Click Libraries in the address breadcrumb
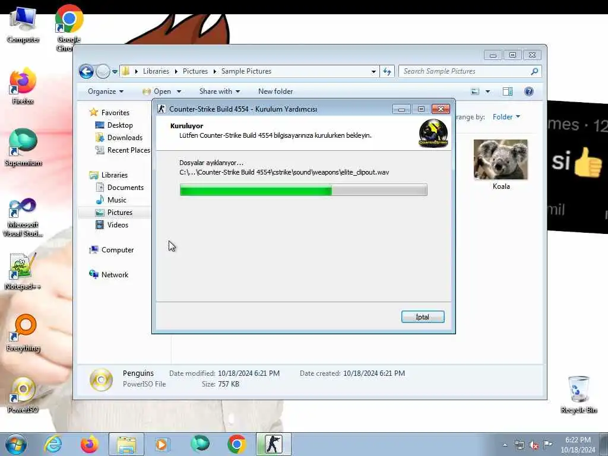 click(156, 71)
